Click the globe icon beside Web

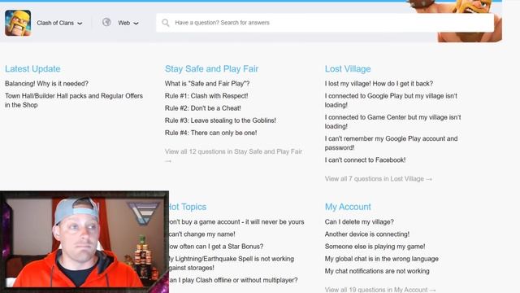click(106, 22)
